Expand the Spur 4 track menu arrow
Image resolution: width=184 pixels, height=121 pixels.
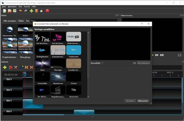4,90
